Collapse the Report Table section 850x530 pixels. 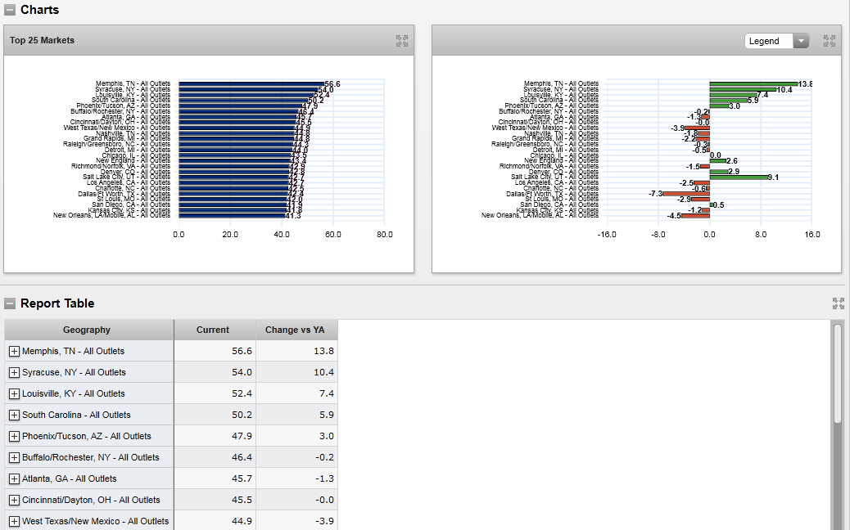tap(10, 303)
